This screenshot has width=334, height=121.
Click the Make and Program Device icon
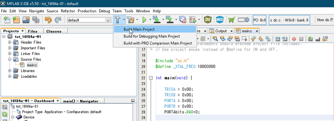(157, 20)
